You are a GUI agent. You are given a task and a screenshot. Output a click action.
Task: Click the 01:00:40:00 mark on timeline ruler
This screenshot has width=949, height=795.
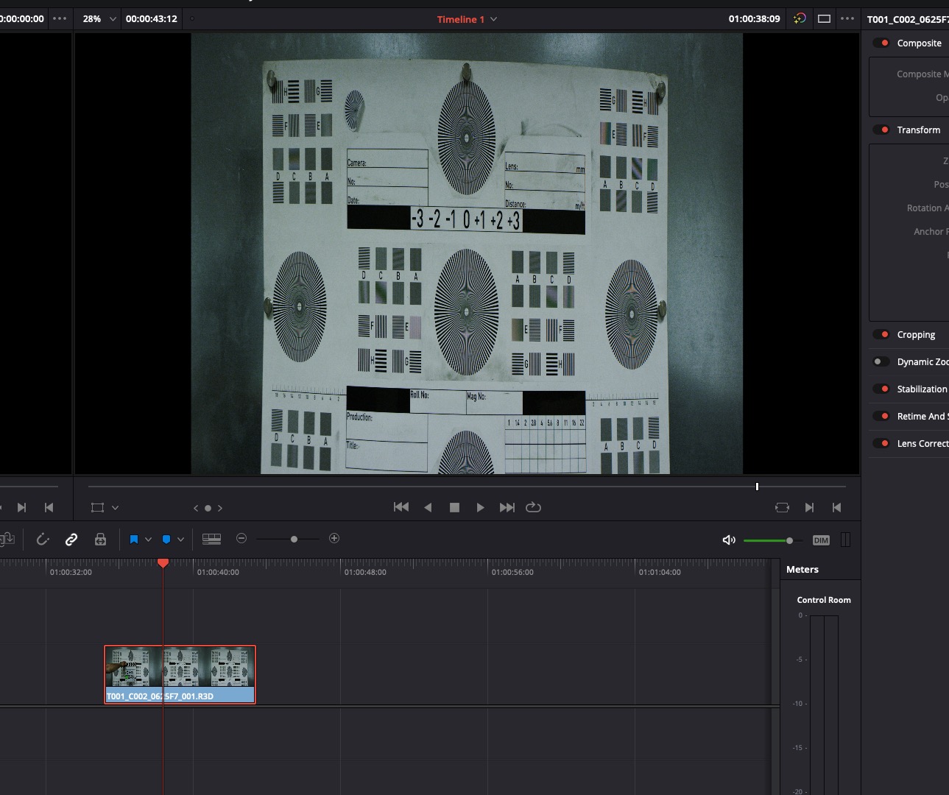[218, 572]
